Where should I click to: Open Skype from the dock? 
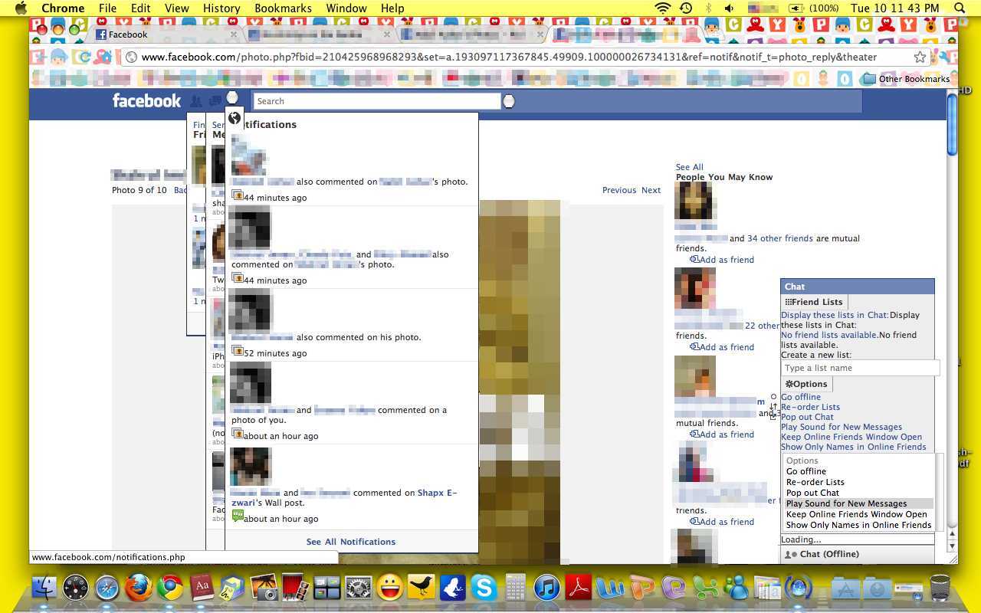click(484, 588)
